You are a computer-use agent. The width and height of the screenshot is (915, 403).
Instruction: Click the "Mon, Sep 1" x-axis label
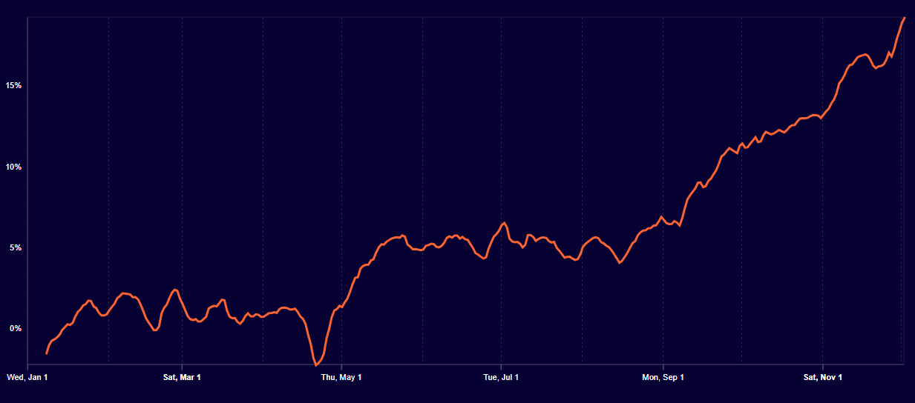click(663, 378)
